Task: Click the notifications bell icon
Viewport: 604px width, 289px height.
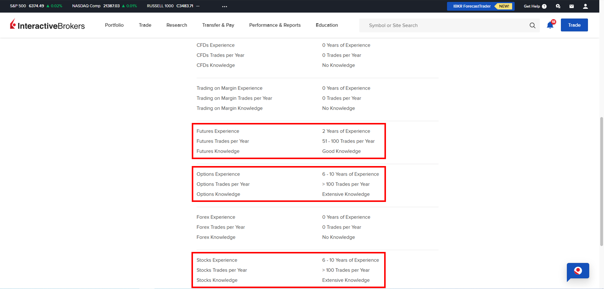Action: pos(550,25)
